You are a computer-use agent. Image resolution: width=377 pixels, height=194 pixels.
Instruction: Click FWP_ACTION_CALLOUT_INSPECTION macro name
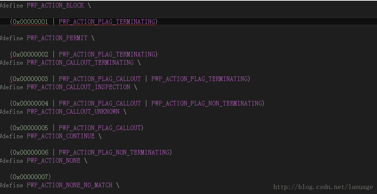point(78,87)
